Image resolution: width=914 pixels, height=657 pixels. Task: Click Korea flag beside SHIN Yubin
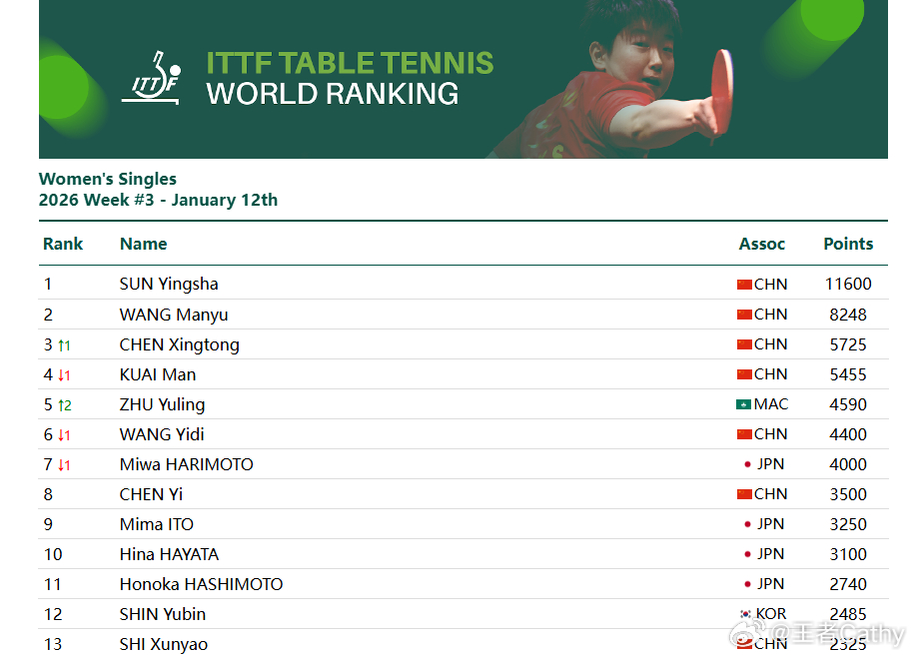click(x=745, y=614)
